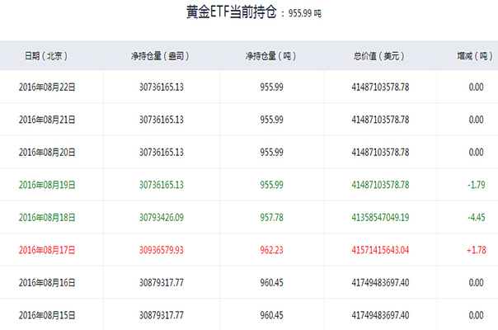Screen dimensions: 498x330
Task: Click the green 2016年08月19日 date cell
Action: (47, 185)
